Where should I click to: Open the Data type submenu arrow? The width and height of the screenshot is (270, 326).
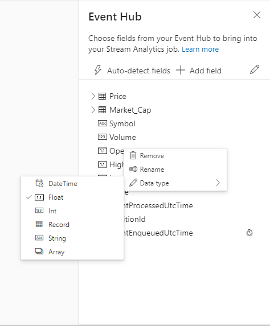coord(218,183)
